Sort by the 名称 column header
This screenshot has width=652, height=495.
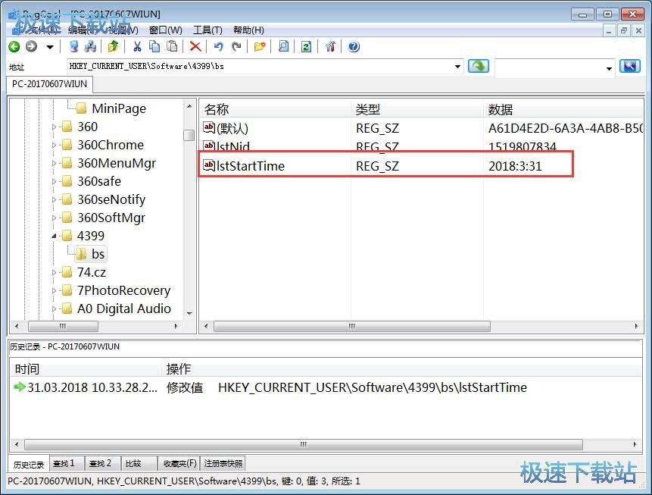[274, 109]
